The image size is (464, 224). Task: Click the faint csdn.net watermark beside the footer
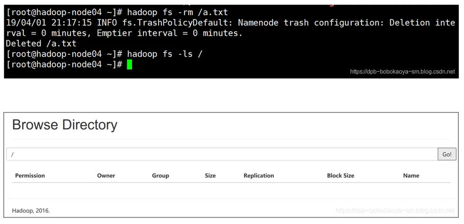coord(395,210)
